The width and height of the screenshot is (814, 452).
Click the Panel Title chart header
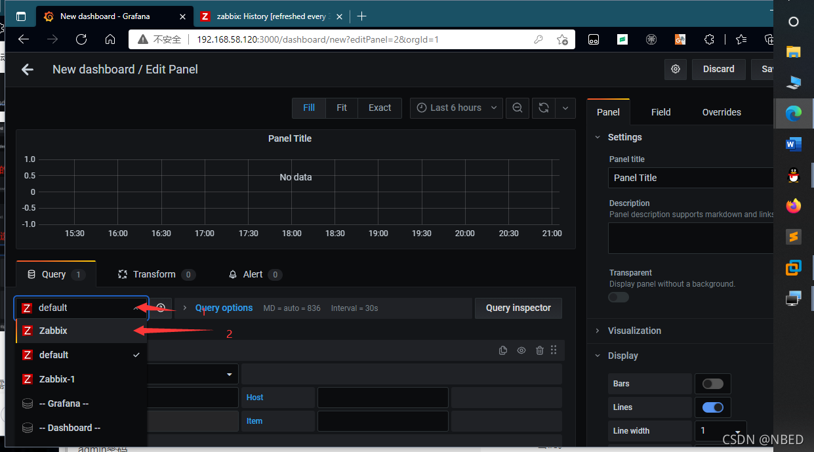point(290,138)
